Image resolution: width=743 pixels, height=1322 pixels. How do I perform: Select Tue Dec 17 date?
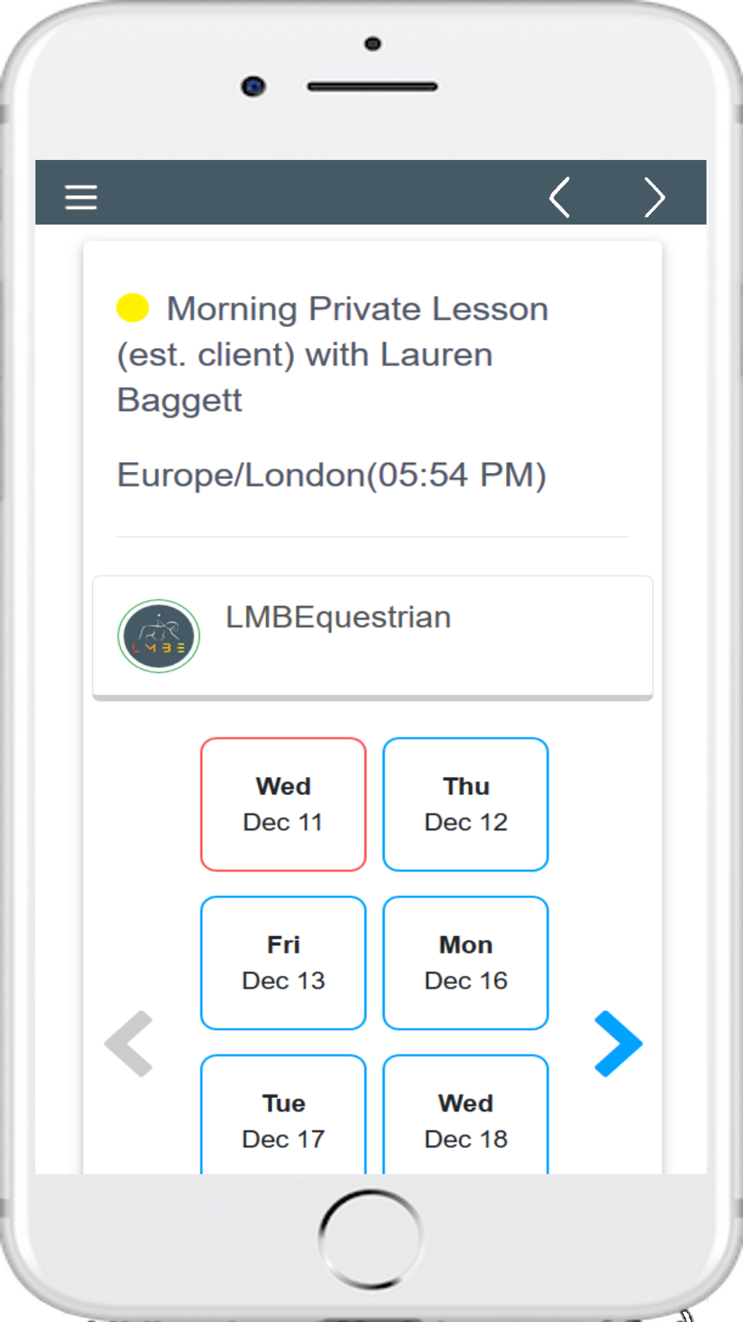[x=283, y=1115]
